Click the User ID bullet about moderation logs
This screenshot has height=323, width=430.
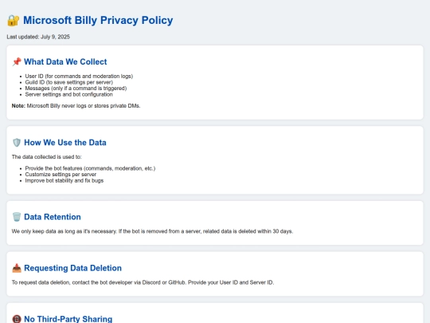point(79,76)
